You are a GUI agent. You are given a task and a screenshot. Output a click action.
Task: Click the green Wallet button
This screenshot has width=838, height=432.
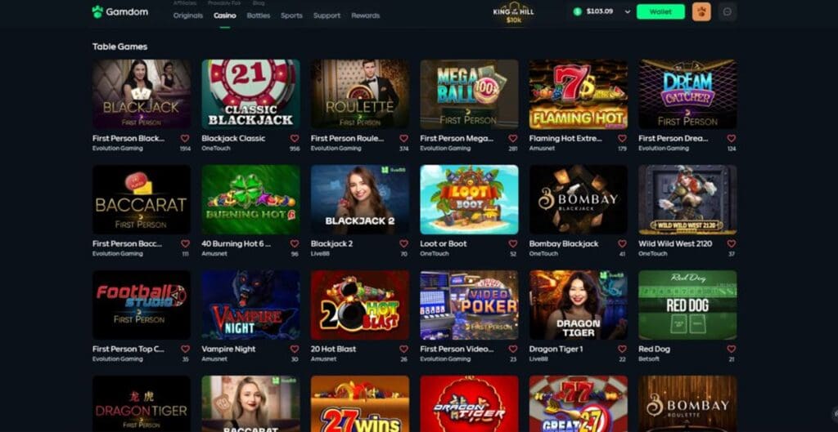660,11
